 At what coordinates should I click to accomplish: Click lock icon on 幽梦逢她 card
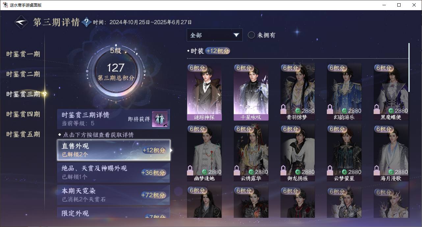click(x=190, y=170)
